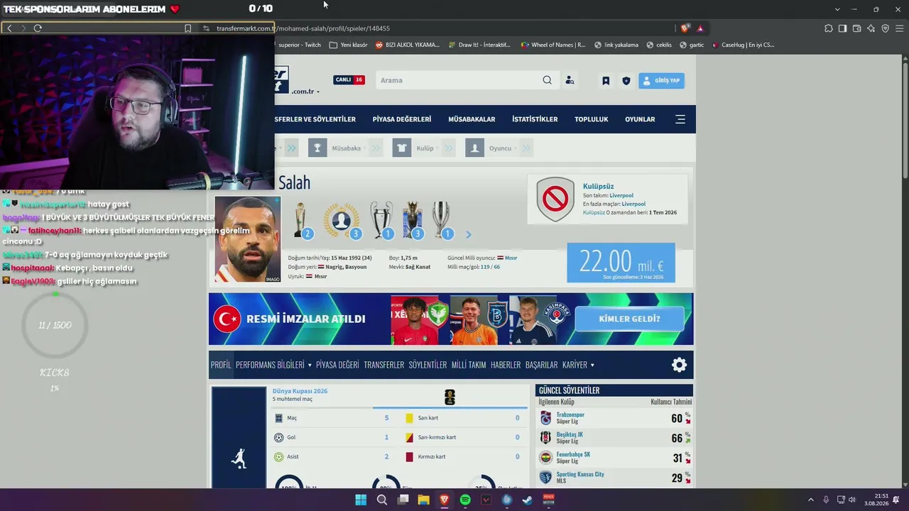Open the Beşiktaş JK rumour link
Viewport: 909px width, 511px height.
pyautogui.click(x=570, y=434)
